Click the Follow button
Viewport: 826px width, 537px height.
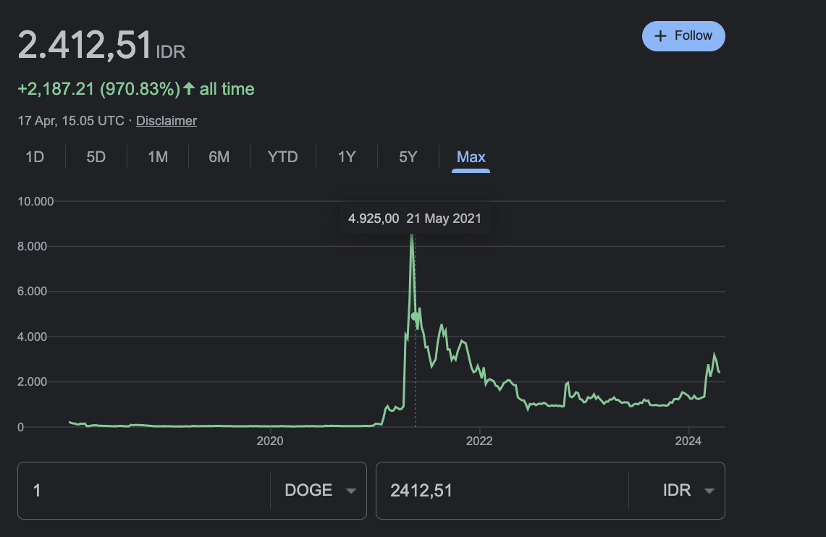(x=683, y=35)
